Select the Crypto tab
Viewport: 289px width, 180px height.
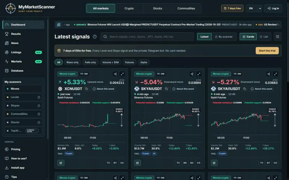coord(129,8)
